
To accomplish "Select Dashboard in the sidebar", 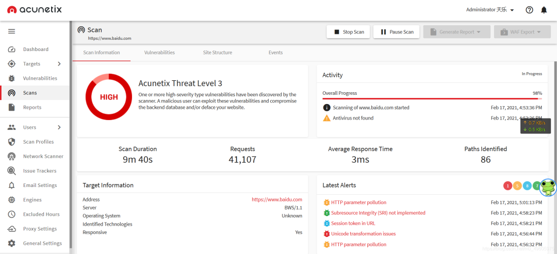I will [35, 49].
